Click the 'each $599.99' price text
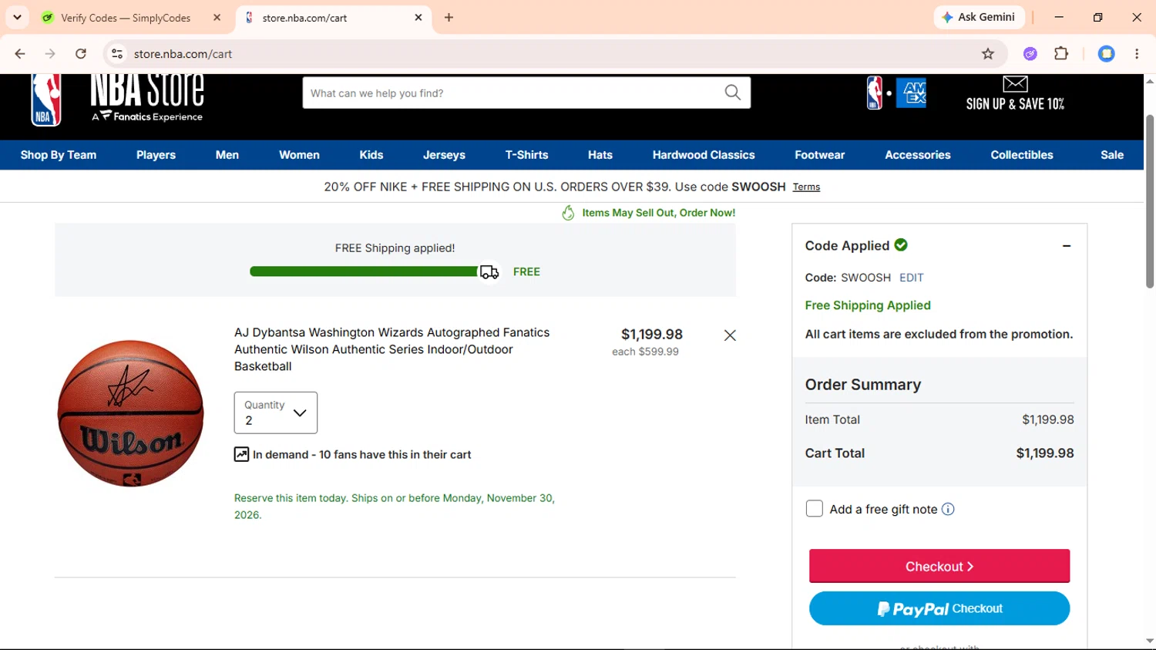 646,352
